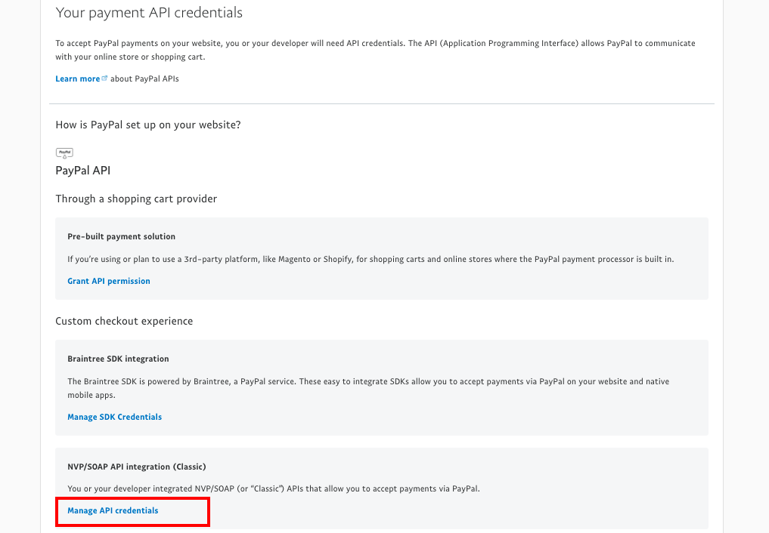Click 'How is PayPal set up on your website?' text
Screen dimensions: 769x533
pyautogui.click(x=148, y=125)
